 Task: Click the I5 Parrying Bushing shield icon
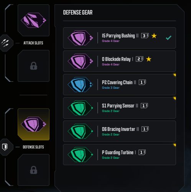click(80, 38)
